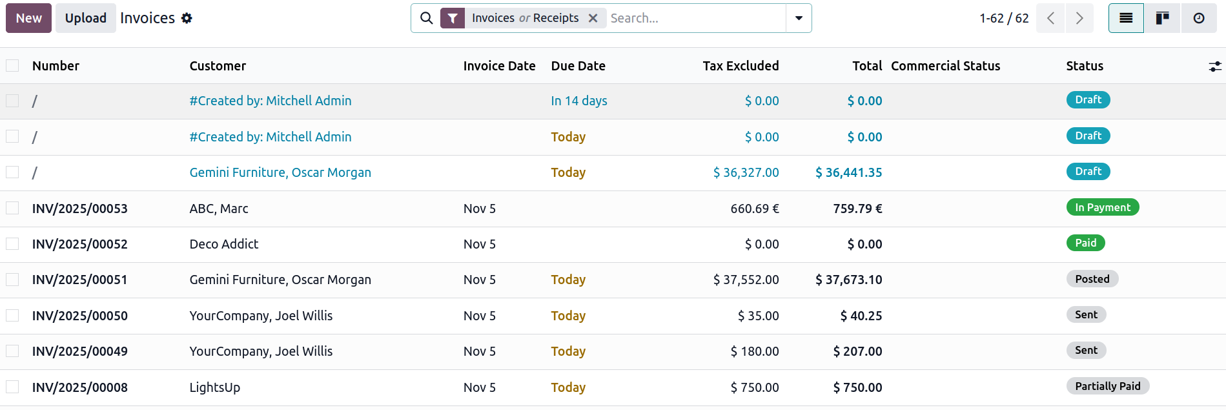
Task: Remove the Invoices or Receipts filter
Action: (593, 18)
